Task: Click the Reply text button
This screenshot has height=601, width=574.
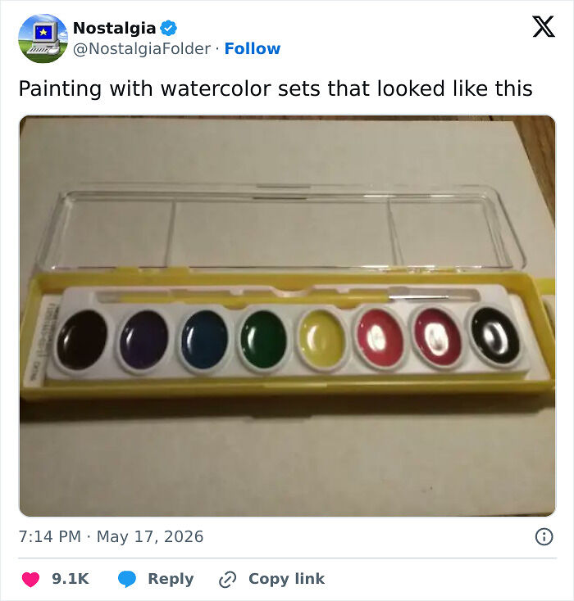Action: click(171, 579)
